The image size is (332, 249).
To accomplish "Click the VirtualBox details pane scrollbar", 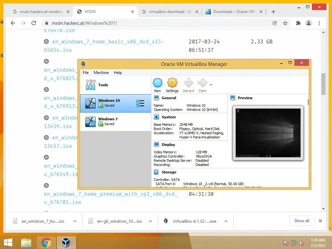I will [308, 102].
